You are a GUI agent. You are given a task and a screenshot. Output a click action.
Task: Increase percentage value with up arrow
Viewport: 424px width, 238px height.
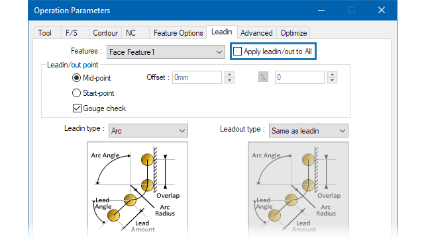click(332, 75)
